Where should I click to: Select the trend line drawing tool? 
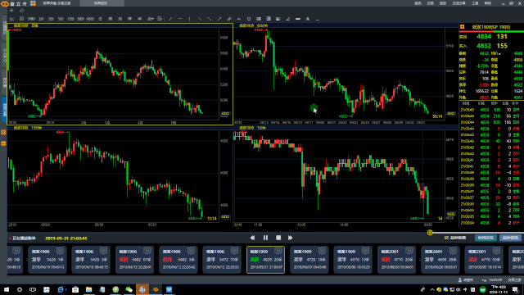pyautogui.click(x=170, y=19)
